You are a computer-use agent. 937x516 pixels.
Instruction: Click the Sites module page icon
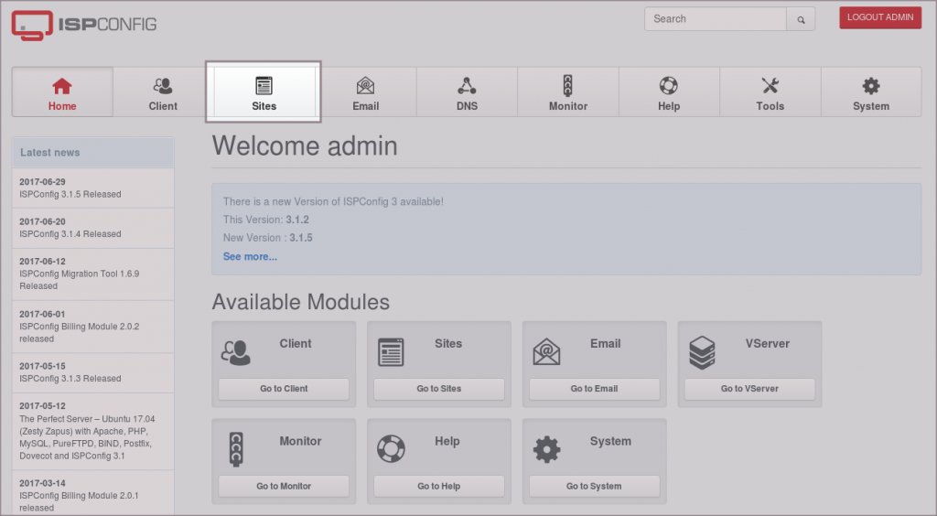click(x=391, y=352)
